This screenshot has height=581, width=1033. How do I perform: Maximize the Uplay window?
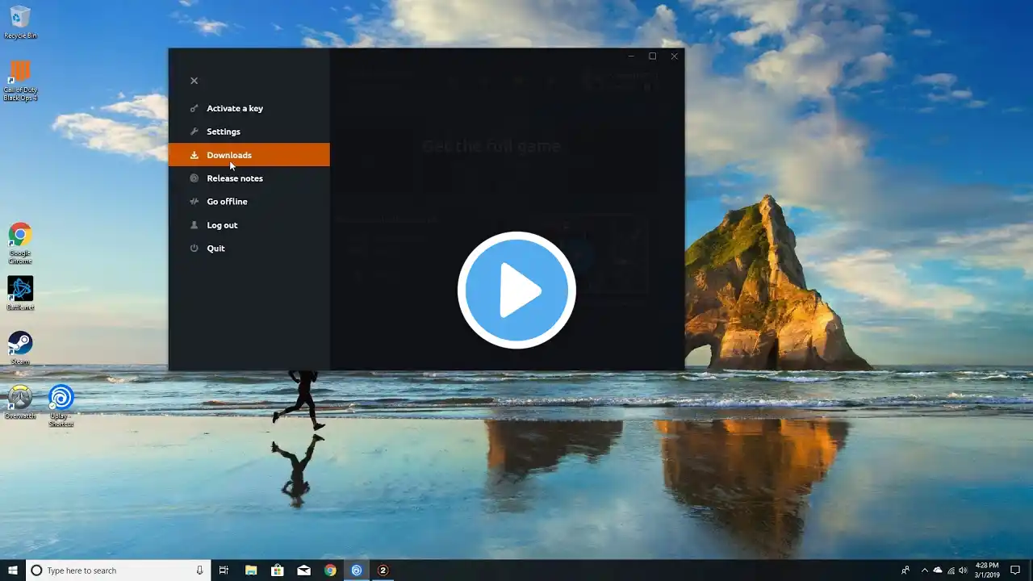click(x=653, y=56)
